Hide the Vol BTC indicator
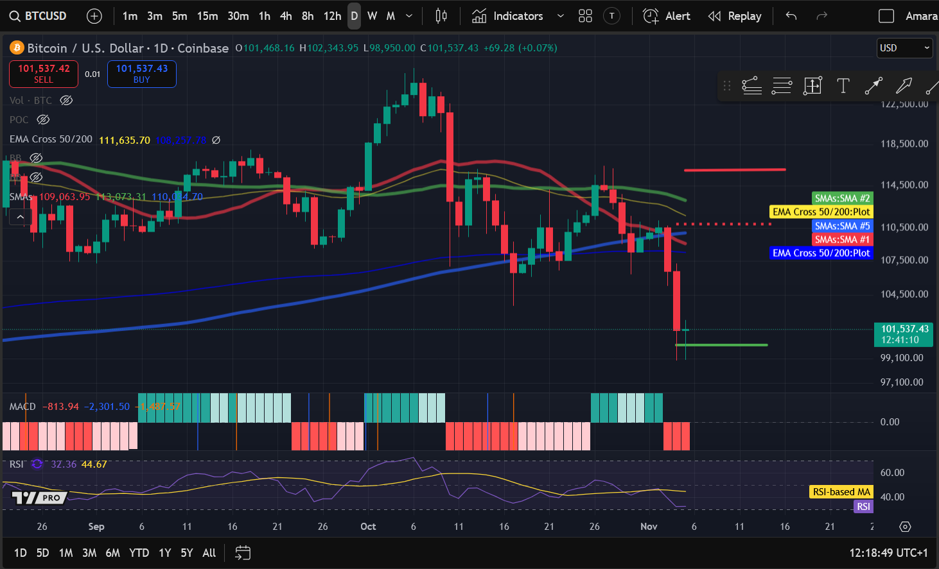The image size is (939, 569). 66,100
